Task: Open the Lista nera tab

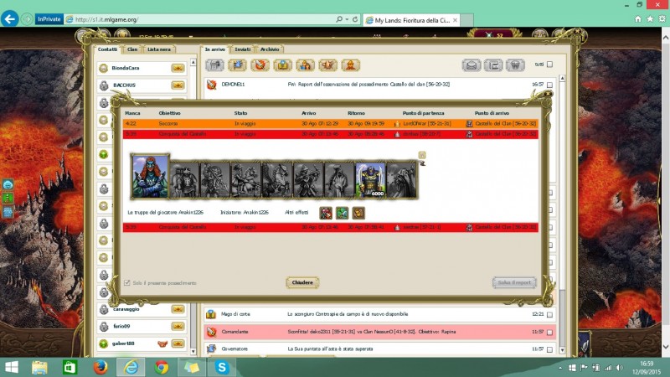Action: point(158,49)
